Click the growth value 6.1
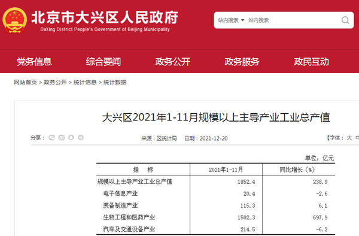Viewport: 359px width, 236px height. [323, 205]
